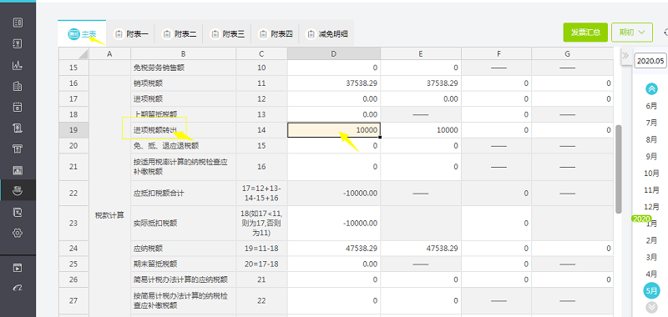Open the chart icon in left sidebar
This screenshot has height=317, width=668.
(x=18, y=66)
